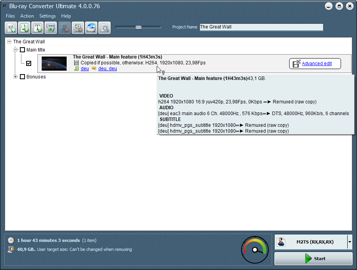Image resolution: width=357 pixels, height=270 pixels.
Task: Click the '40,9 GB' target size text
Action: [x=26, y=249]
